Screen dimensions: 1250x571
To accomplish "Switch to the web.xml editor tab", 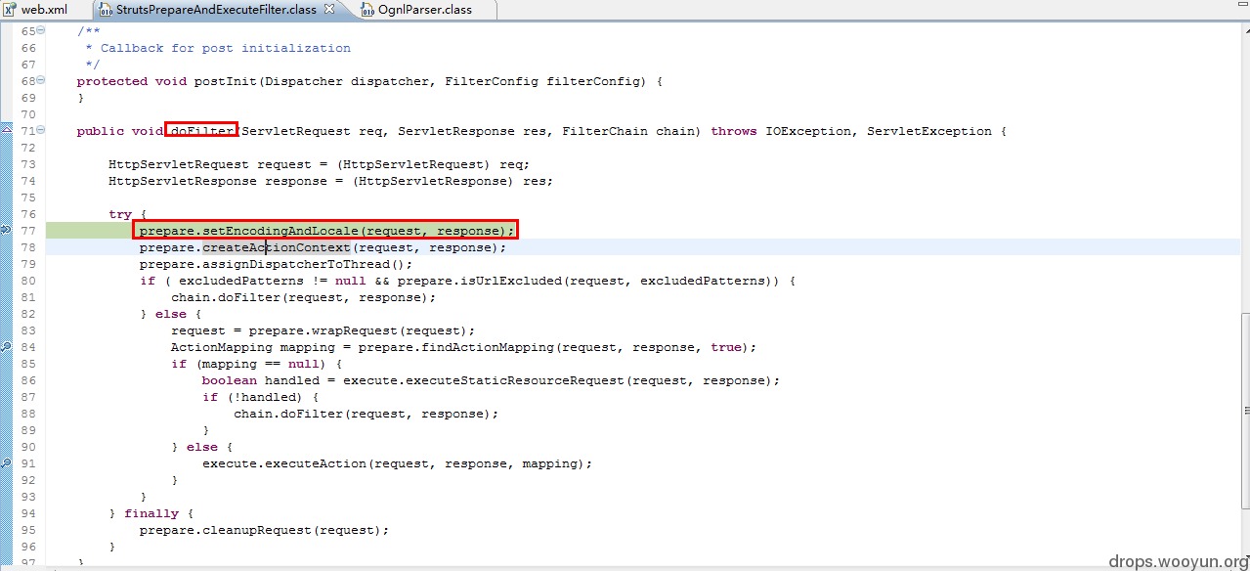I will click(x=35, y=10).
